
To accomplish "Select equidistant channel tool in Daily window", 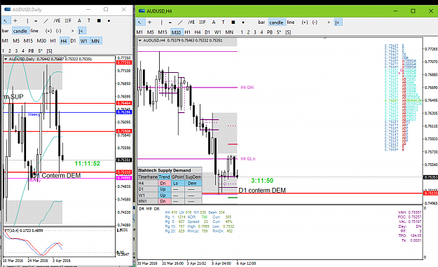I will click(x=57, y=20).
